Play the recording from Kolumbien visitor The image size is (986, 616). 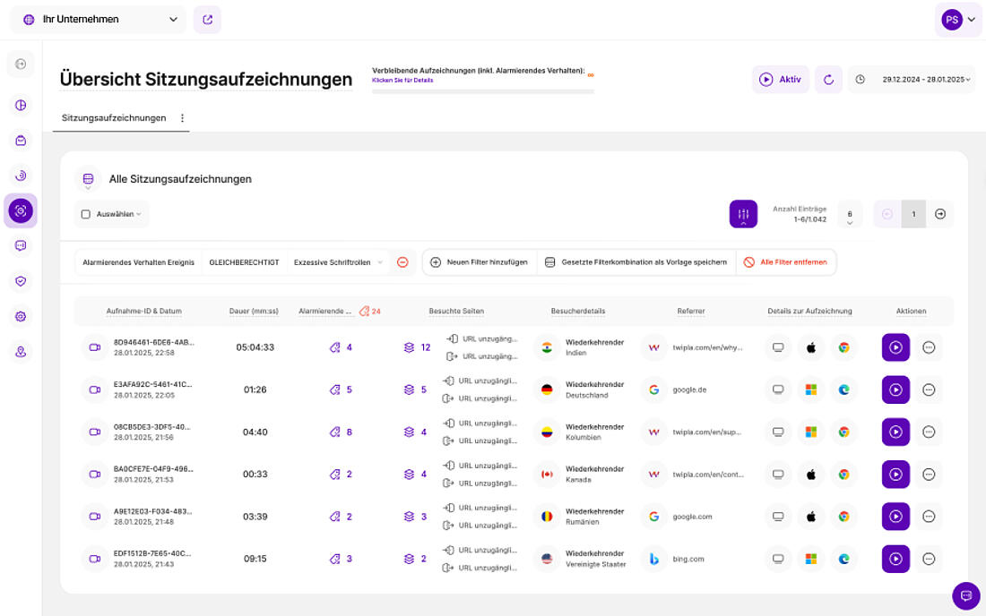(895, 432)
